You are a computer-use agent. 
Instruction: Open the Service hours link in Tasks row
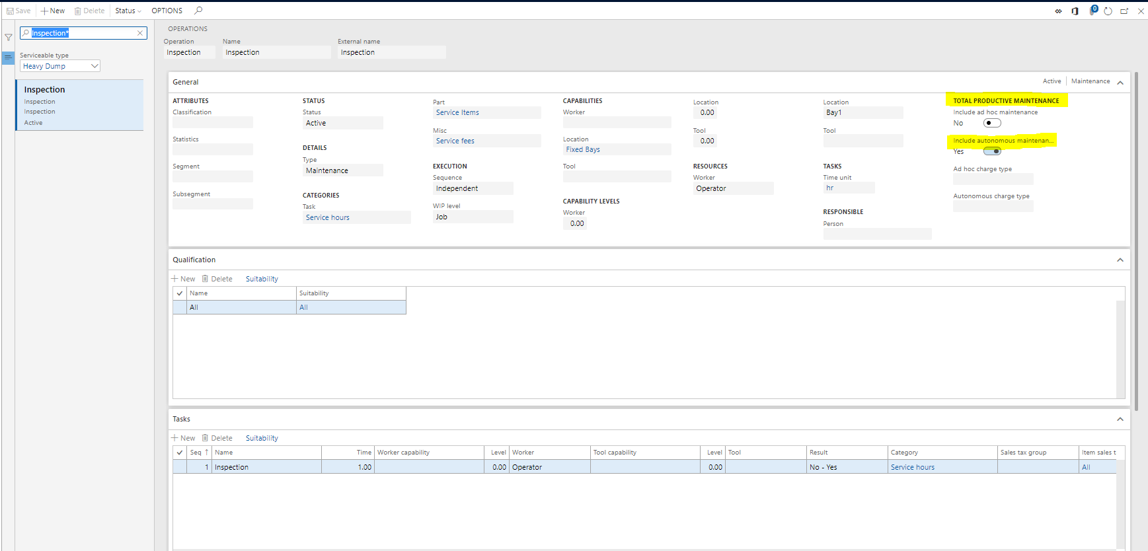(x=913, y=467)
